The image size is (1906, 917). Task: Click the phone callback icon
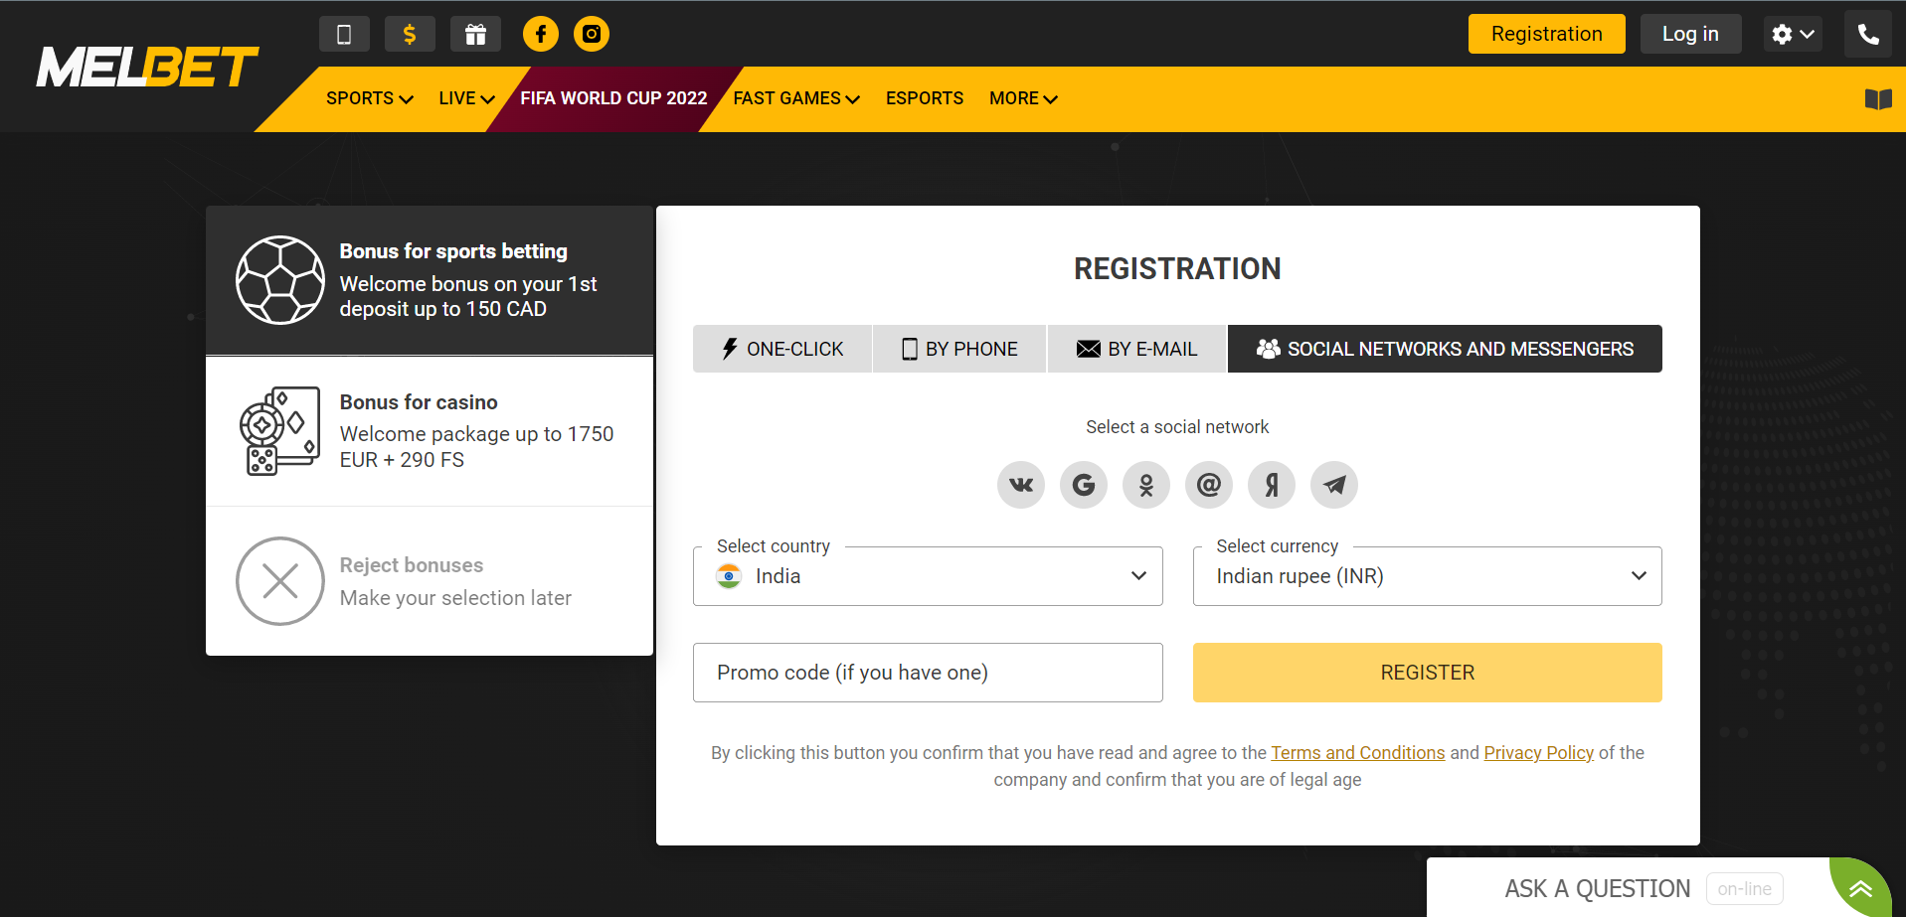(x=1868, y=34)
